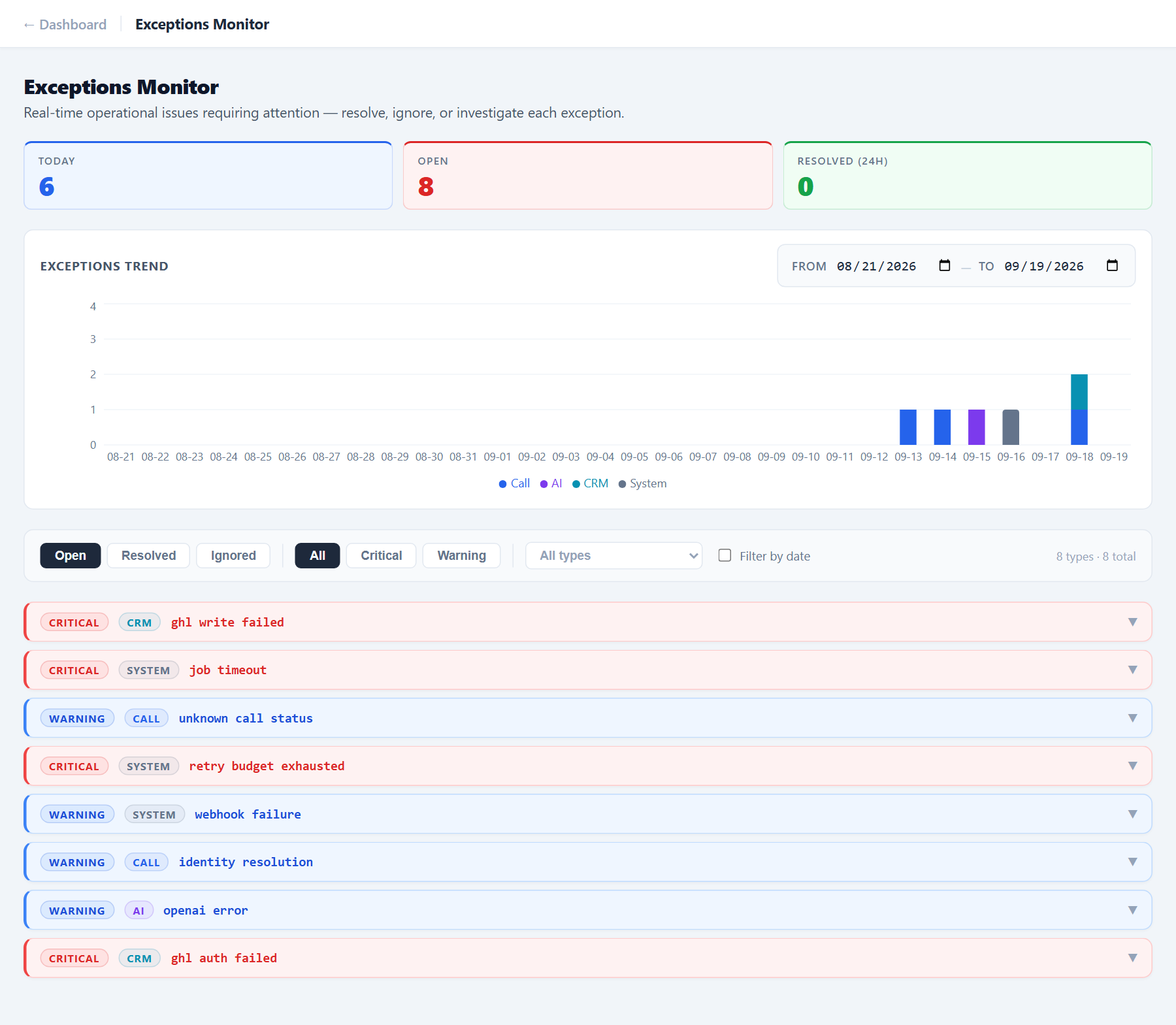The height and width of the screenshot is (1025, 1176).
Task: Click the 09-13 Call bar in chart
Action: point(908,427)
